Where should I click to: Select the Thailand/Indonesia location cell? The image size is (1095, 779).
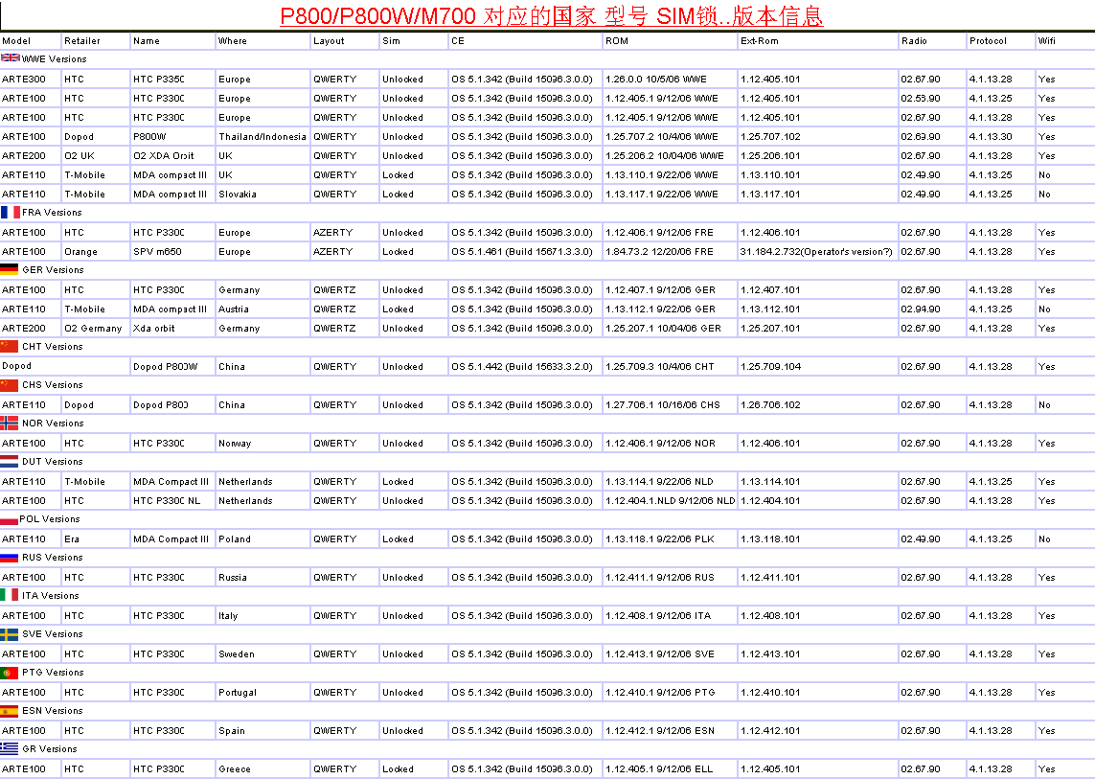[x=262, y=136]
